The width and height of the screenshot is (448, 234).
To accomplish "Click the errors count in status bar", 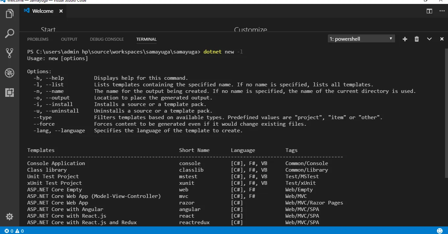I will (x=9, y=231).
